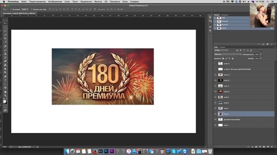The image size is (277, 155).
Task: Select the Pen tool
Action: pos(5,77)
